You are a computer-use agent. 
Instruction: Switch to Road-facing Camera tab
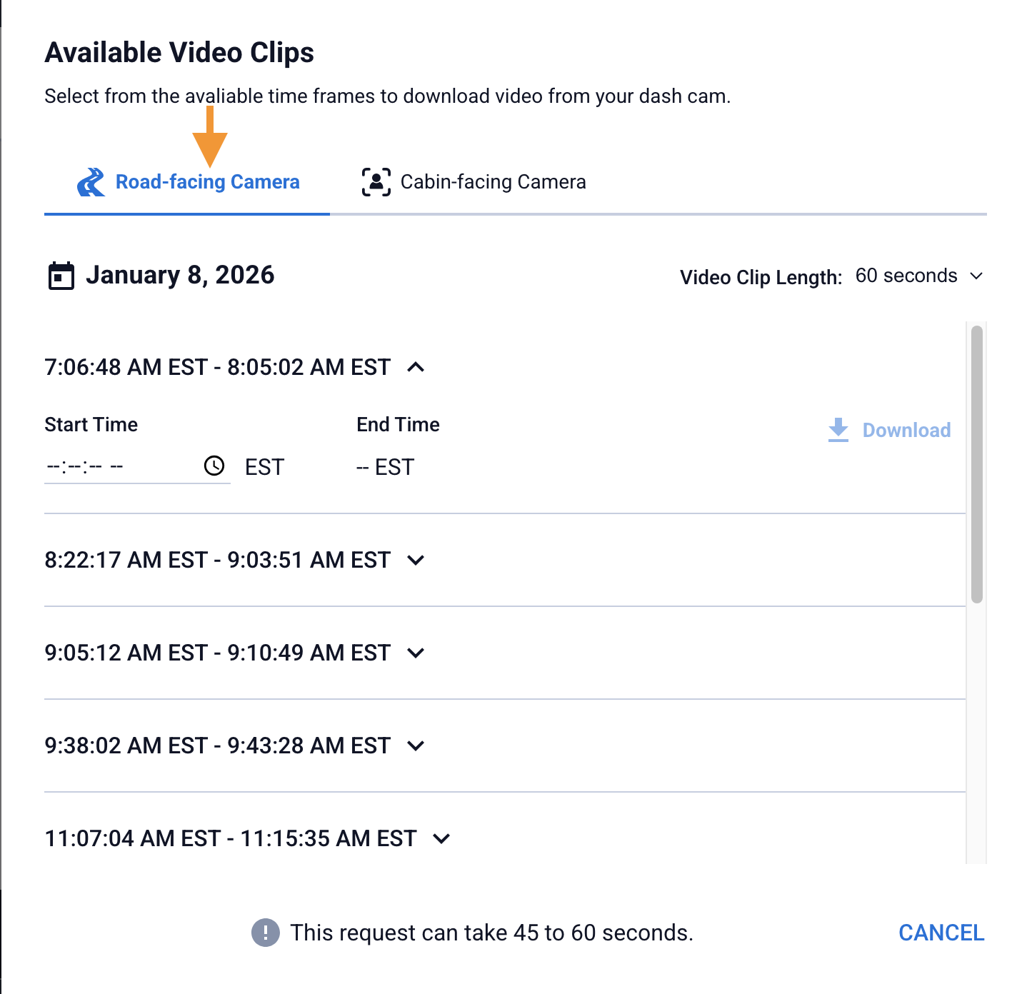coord(207,182)
